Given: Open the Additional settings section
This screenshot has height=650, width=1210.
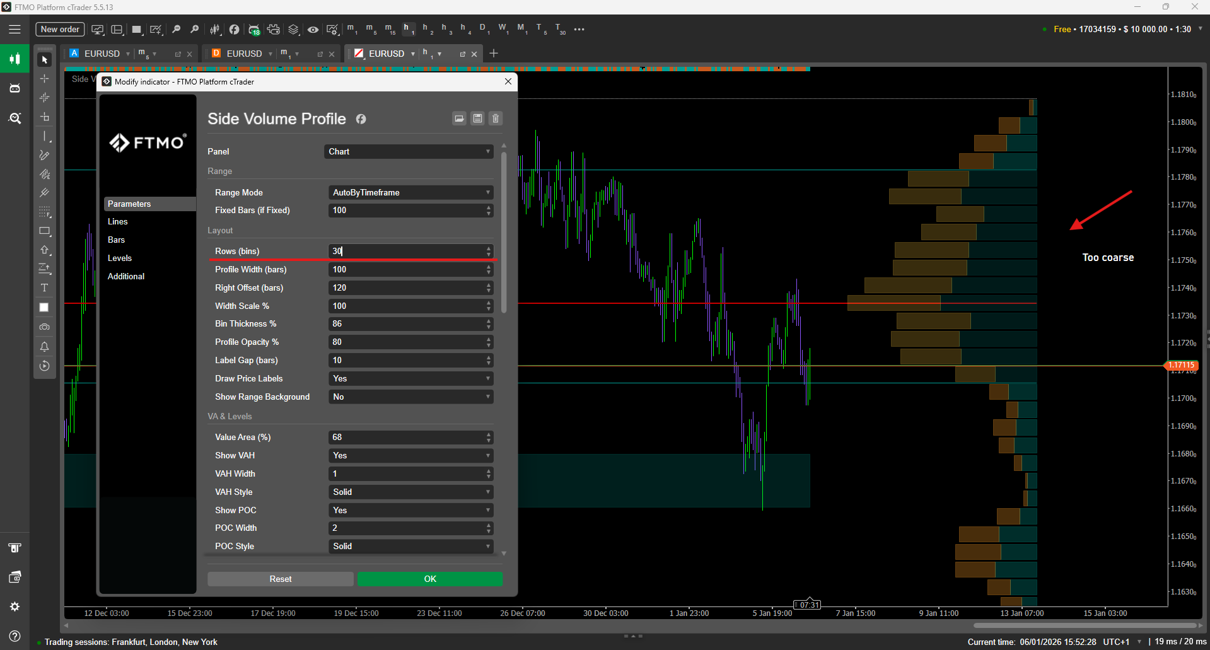Looking at the screenshot, I should click(126, 277).
